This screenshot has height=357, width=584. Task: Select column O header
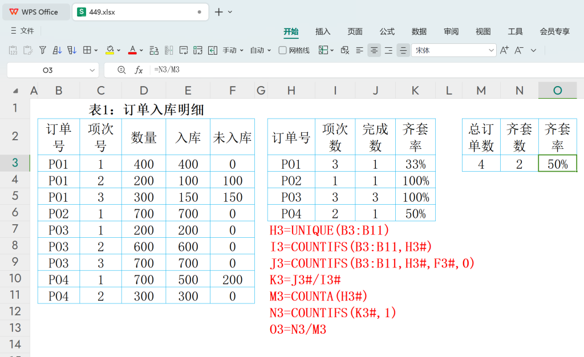point(557,91)
